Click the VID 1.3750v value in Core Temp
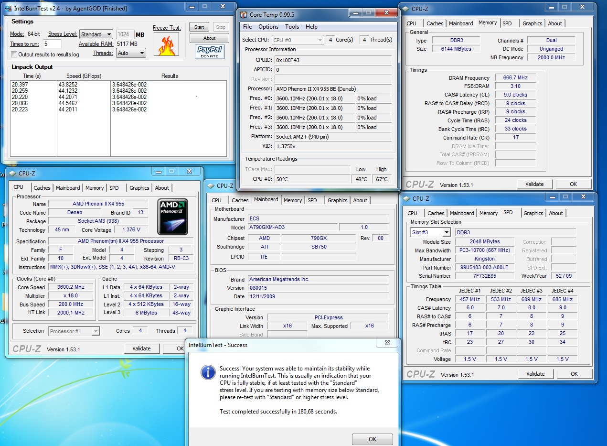The height and width of the screenshot is (446, 607). click(x=333, y=146)
